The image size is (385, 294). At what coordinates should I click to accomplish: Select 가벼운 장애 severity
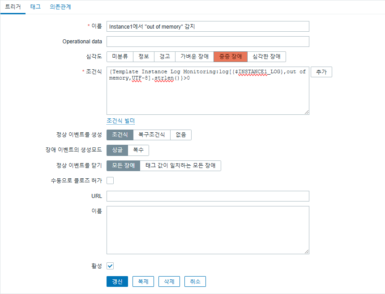[x=194, y=57]
